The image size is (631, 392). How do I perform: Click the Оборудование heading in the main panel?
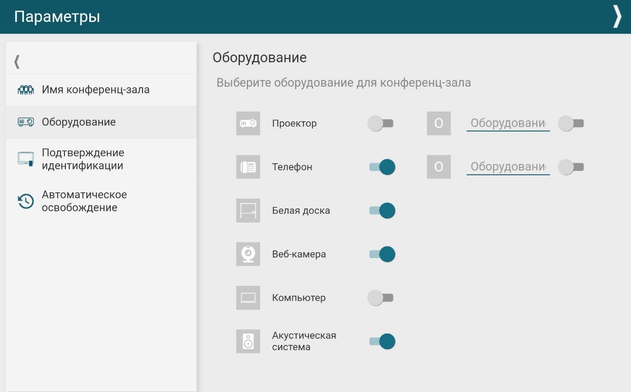[260, 57]
